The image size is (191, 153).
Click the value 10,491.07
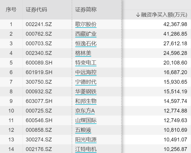tap(175, 140)
